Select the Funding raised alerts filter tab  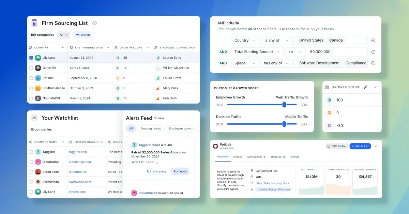click(151, 128)
